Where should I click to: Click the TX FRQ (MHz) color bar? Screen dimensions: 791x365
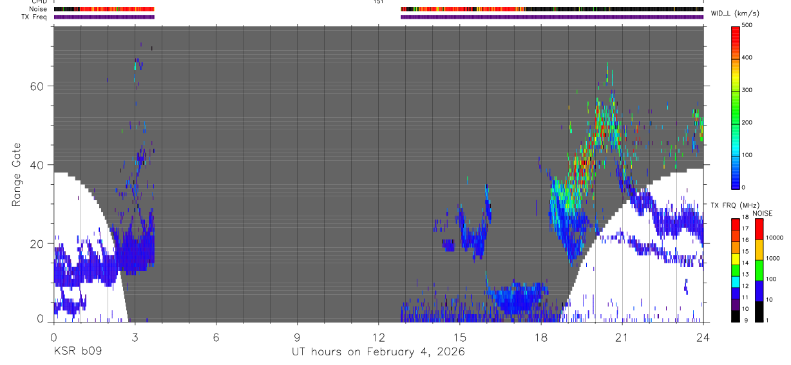pos(736,270)
